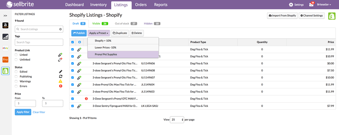
Task: Click the green Shopify bag icon top right
Action: (332, 16)
